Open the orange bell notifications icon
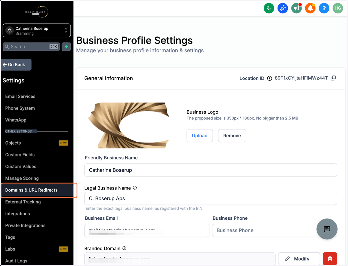 coord(310,8)
